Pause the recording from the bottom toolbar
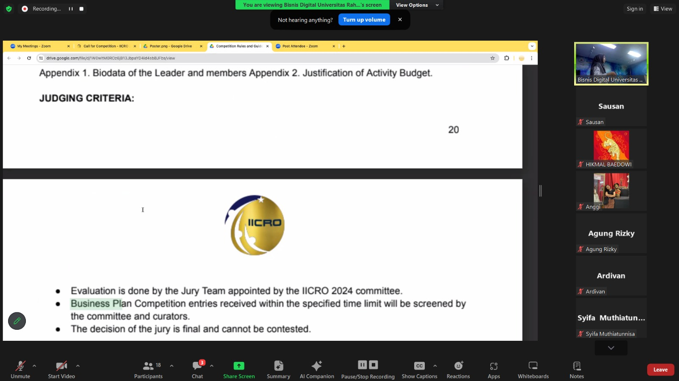679x381 pixels. click(362, 364)
